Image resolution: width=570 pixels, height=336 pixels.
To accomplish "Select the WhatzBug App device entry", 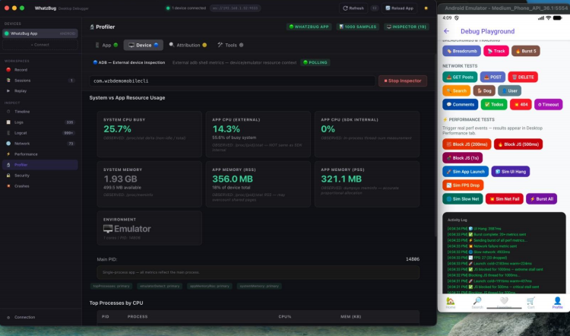I will coord(40,33).
